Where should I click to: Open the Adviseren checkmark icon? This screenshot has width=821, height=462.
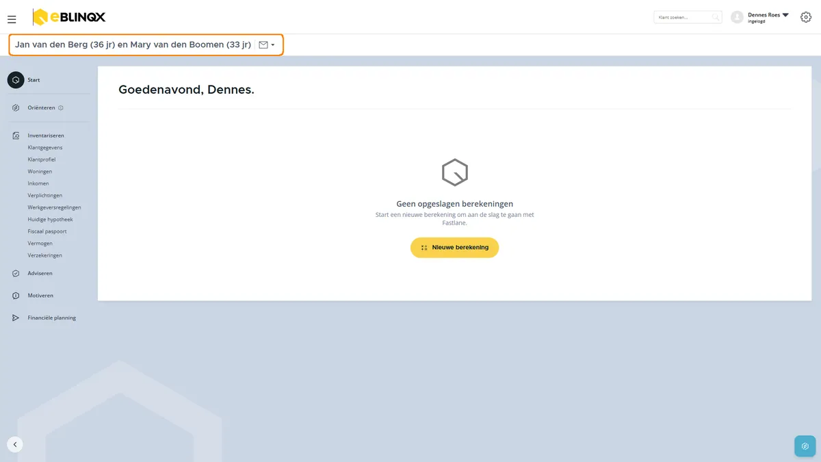click(16, 274)
